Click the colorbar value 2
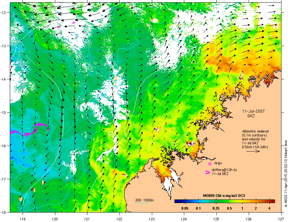 tap(256, 208)
